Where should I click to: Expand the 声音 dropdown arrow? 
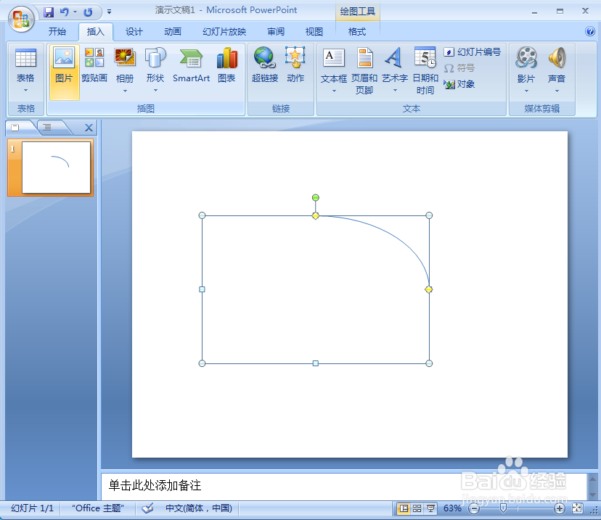[557, 91]
